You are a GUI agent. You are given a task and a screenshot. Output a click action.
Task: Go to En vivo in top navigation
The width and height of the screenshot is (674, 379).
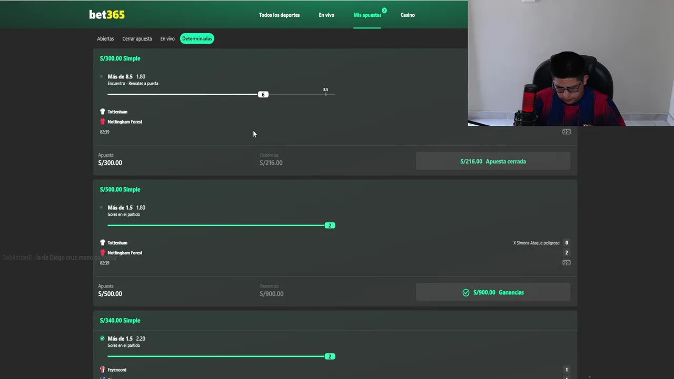point(326,15)
